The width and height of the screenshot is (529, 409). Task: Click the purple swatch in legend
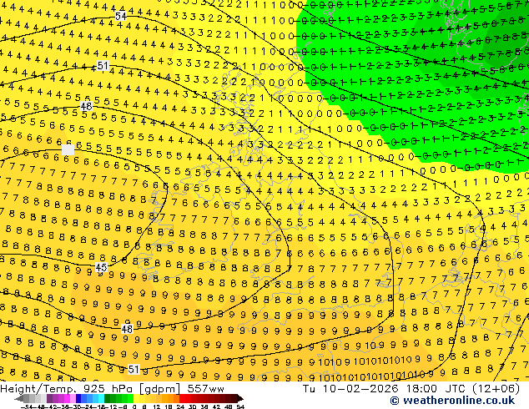pyautogui.click(x=49, y=398)
